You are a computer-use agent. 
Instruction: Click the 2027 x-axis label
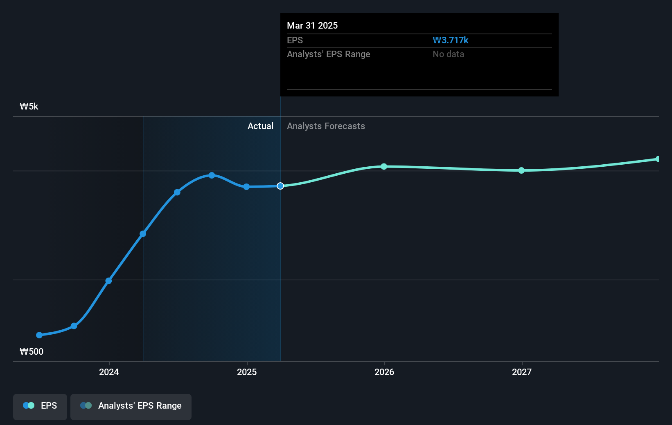coord(522,372)
